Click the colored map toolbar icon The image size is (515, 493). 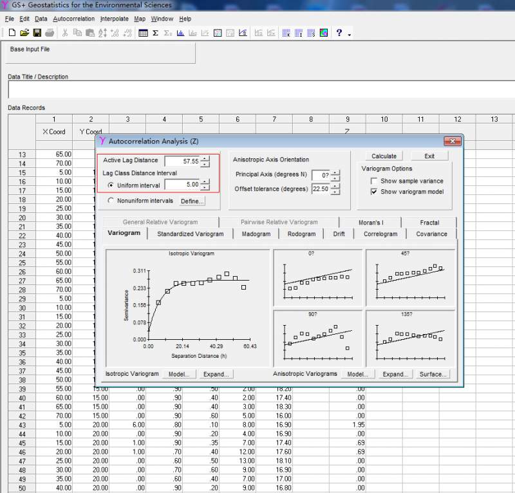324,33
